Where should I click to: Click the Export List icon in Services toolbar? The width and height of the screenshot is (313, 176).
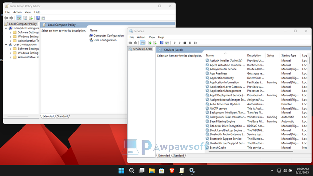click(155, 43)
